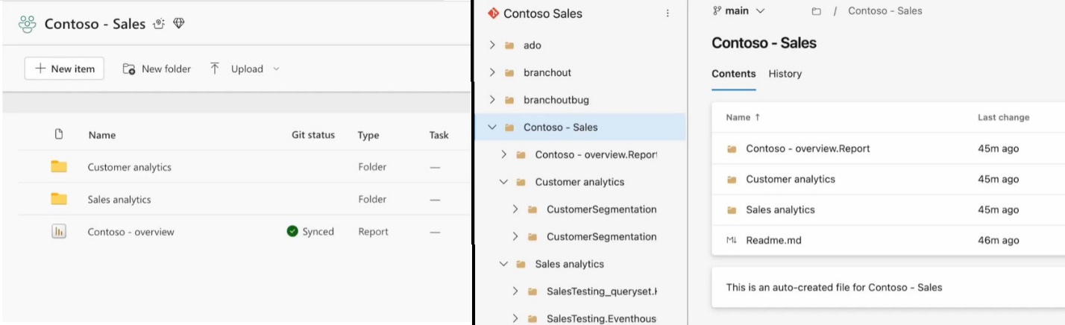
Task: Switch to the Contents tab
Action: [x=734, y=74]
